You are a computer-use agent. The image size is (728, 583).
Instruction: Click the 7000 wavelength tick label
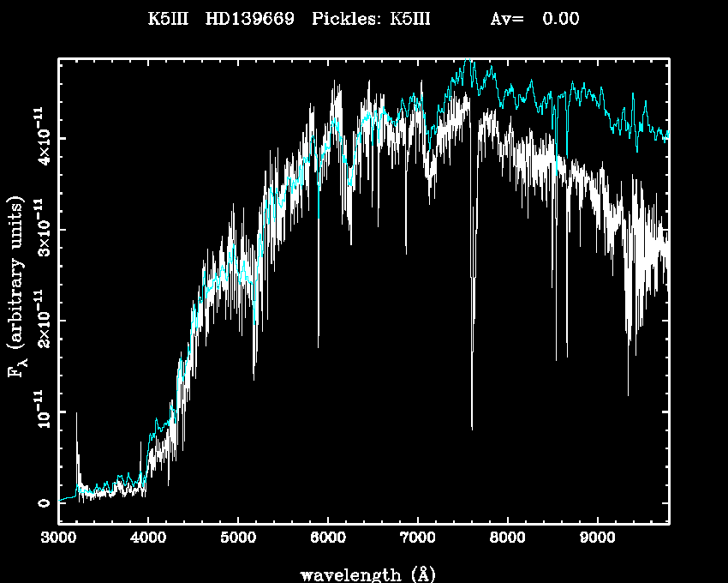417,540
